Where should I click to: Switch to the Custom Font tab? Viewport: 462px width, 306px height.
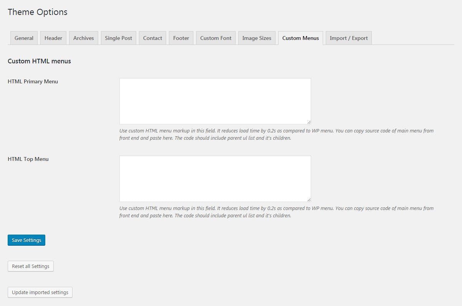[216, 38]
